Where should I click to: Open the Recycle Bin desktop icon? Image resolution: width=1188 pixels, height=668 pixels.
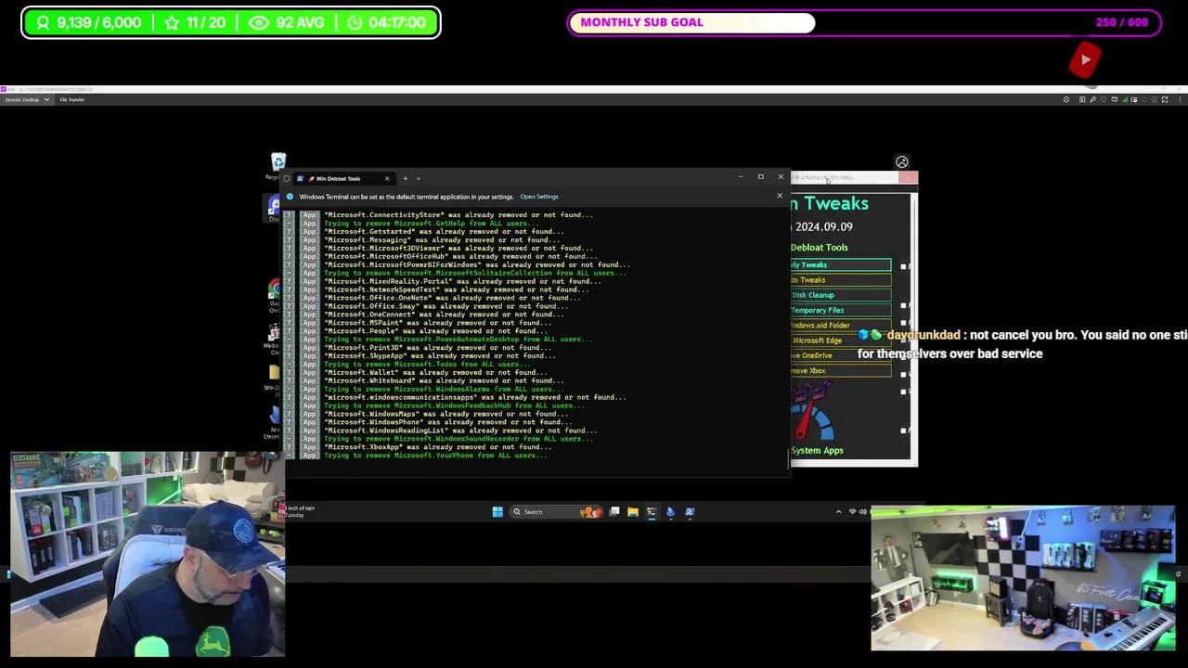coord(278,162)
